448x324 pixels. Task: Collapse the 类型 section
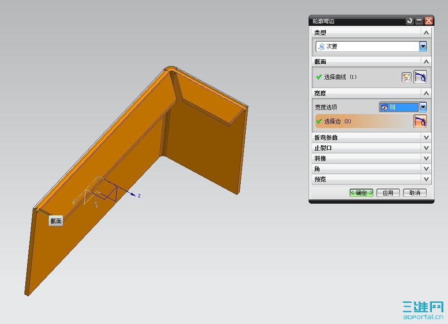point(426,33)
